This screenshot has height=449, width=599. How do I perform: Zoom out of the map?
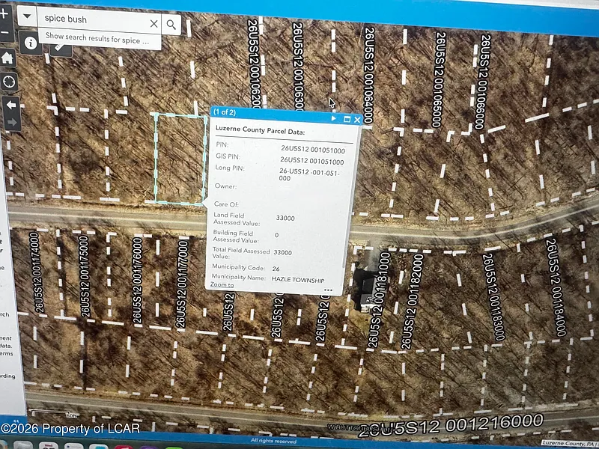[4, 33]
